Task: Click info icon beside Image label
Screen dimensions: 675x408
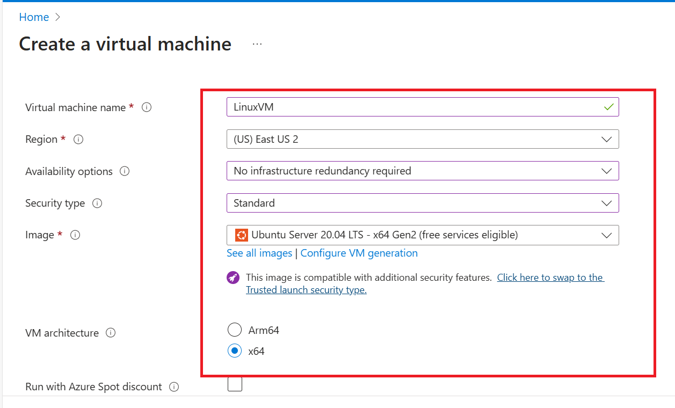Action: (x=75, y=235)
